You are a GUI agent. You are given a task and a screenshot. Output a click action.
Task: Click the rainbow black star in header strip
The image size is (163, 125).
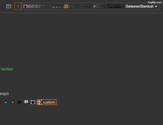(x=25, y=6)
